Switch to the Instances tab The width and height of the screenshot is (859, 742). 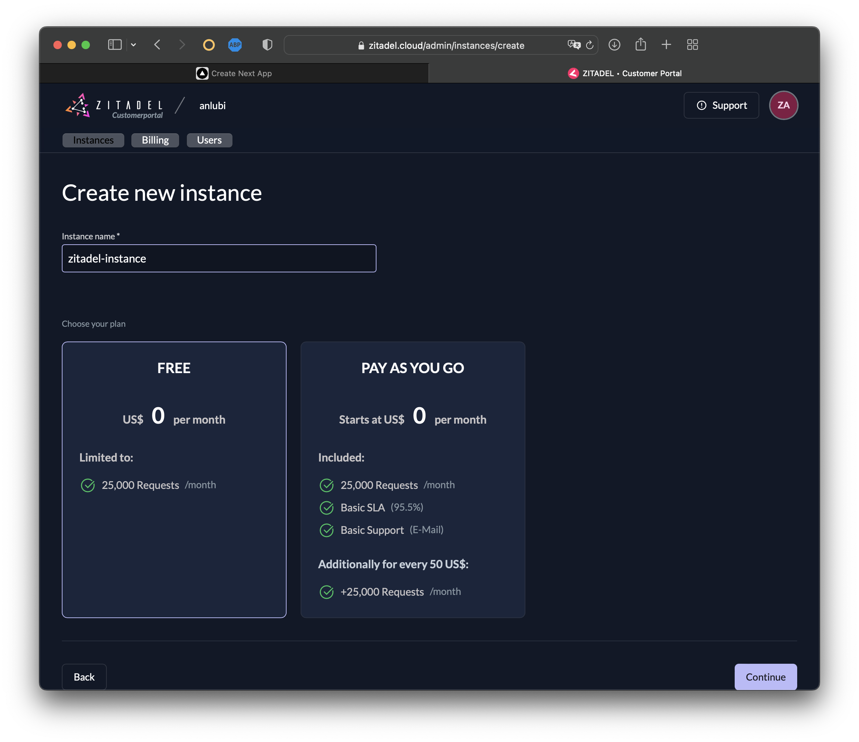(93, 139)
